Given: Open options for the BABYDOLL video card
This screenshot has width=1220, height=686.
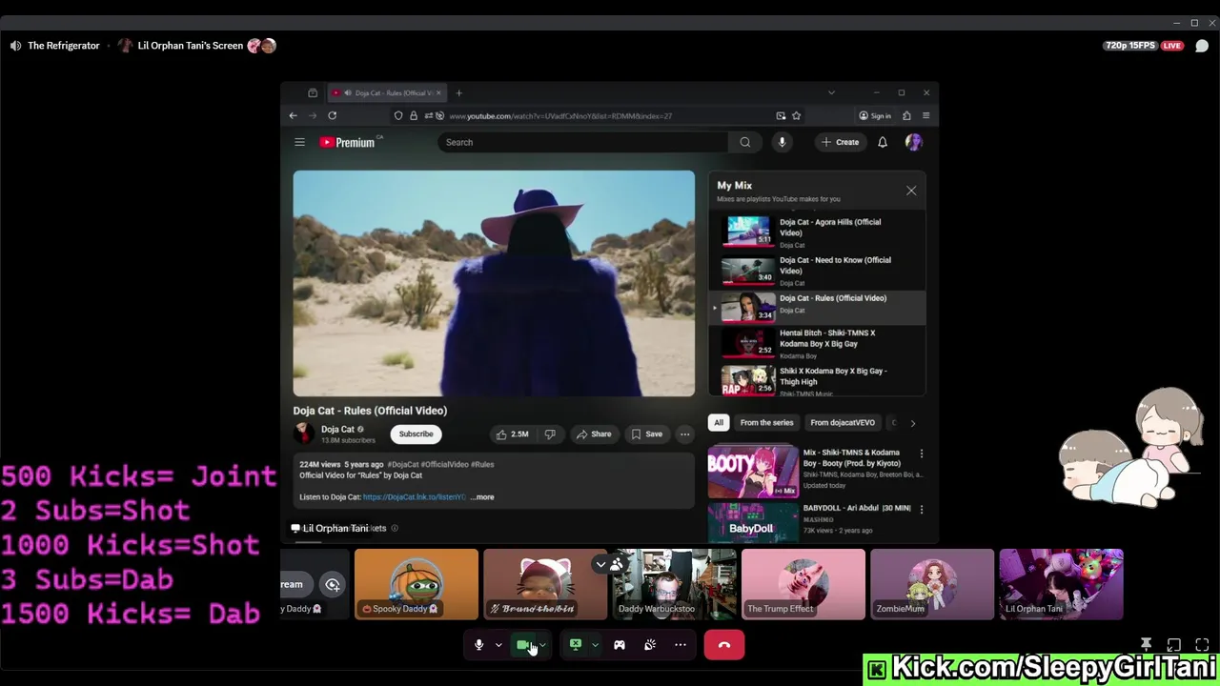Looking at the screenshot, I should click(x=921, y=510).
